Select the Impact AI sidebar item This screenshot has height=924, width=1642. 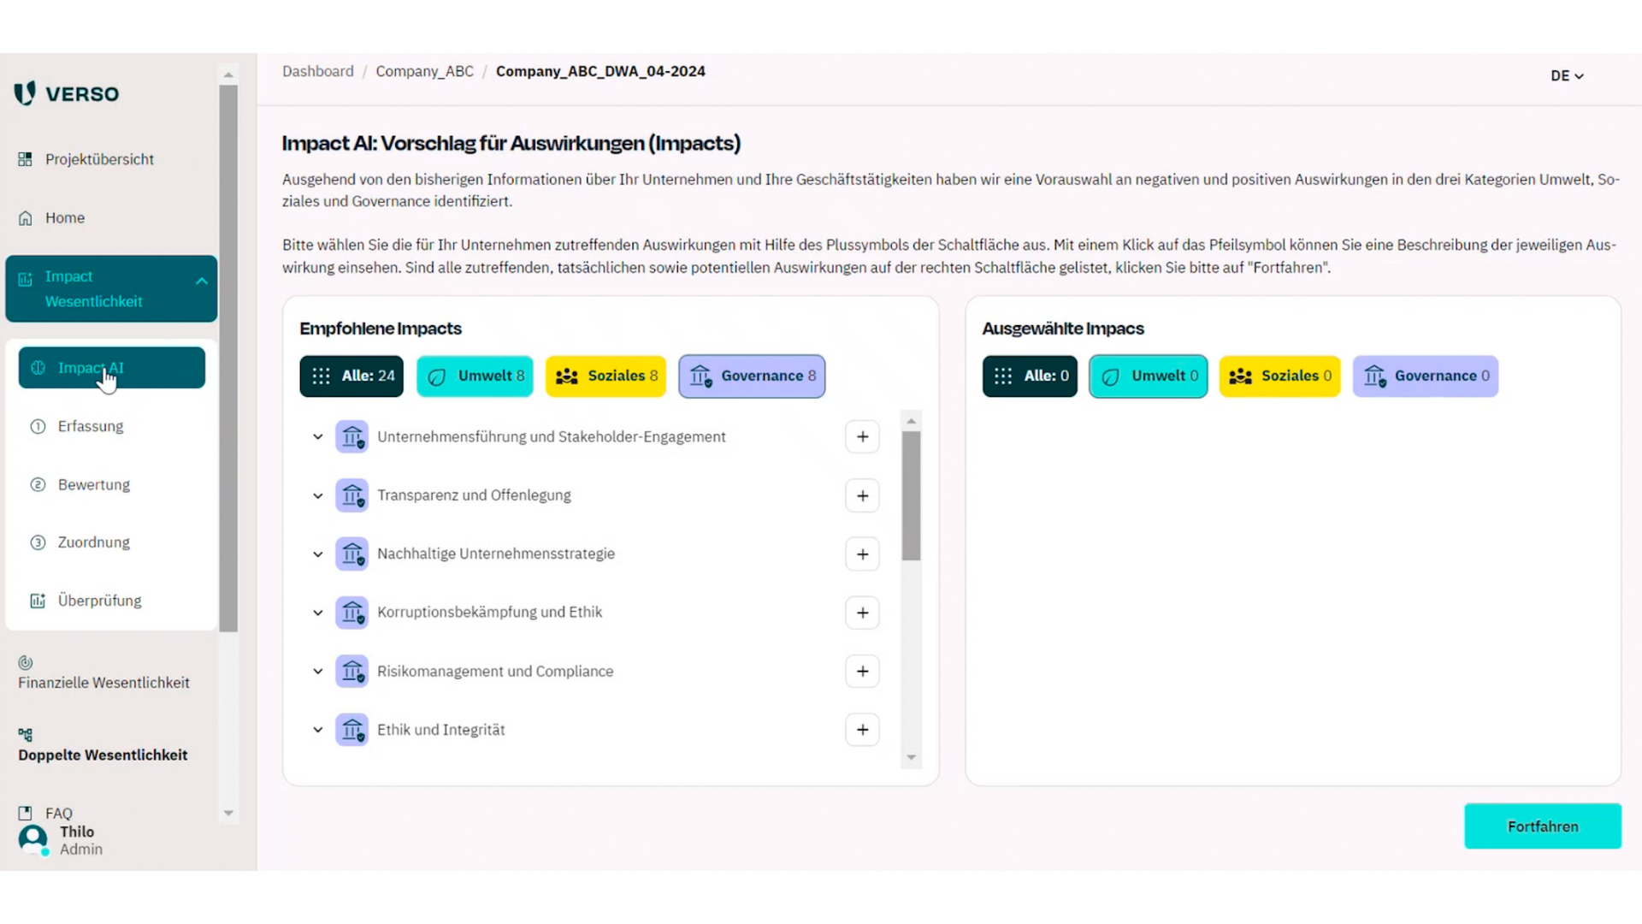pyautogui.click(x=112, y=368)
